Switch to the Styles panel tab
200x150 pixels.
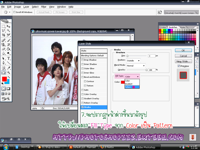pos(182,27)
